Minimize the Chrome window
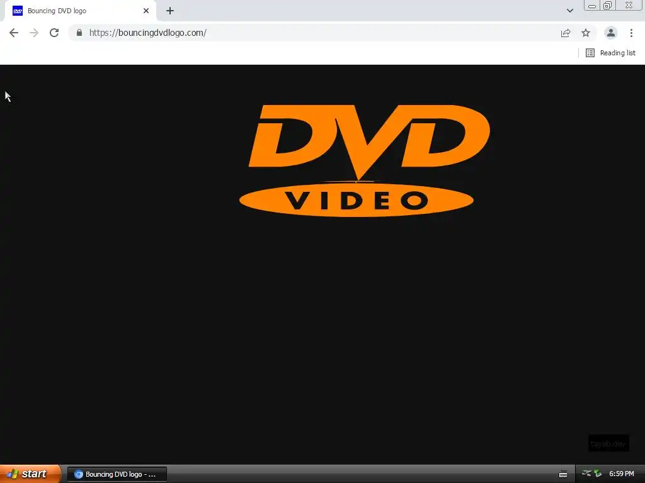Screen dimensions: 645x483 [x=592, y=5]
